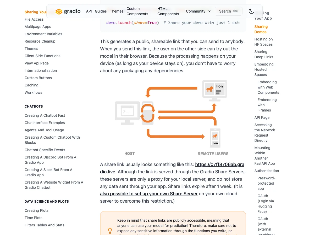Image resolution: width=309 pixels, height=235 pixels.
Task: Open Custom Components nav item
Action: [137, 11]
